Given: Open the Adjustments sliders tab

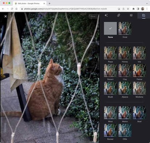Looking at the screenshot, I should click(x=131, y=15).
